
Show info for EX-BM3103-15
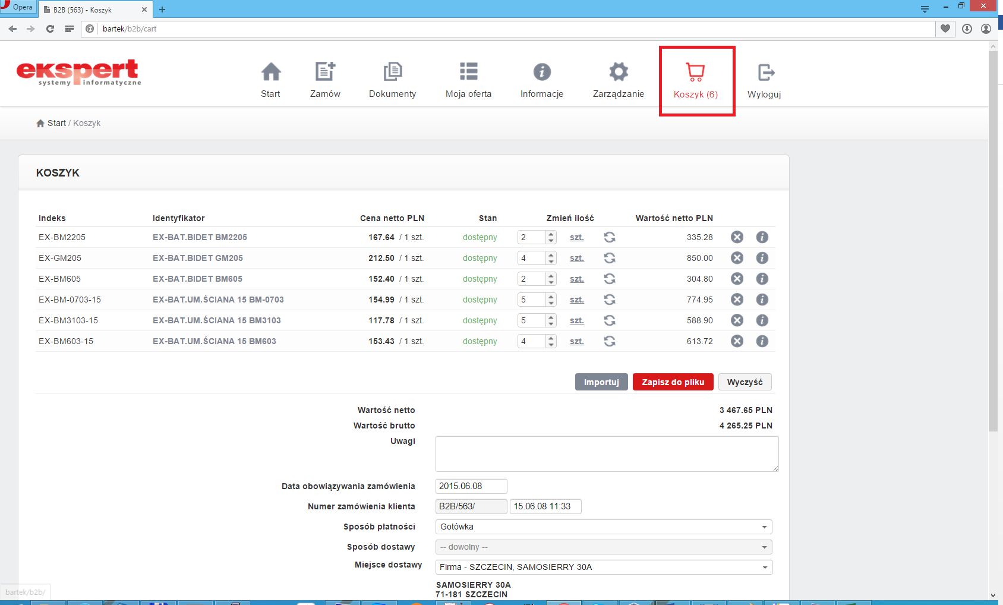[x=762, y=320]
